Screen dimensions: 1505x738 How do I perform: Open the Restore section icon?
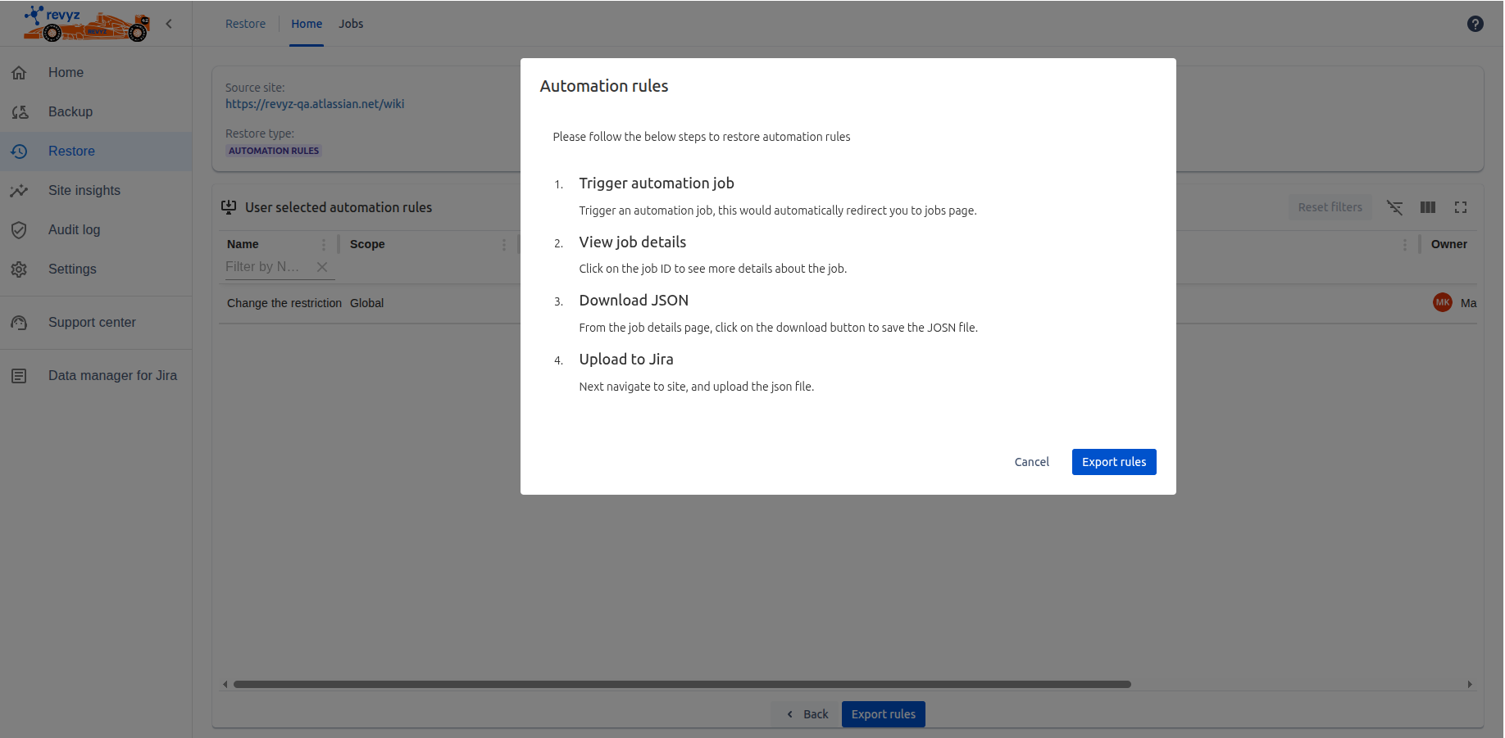tap(19, 151)
